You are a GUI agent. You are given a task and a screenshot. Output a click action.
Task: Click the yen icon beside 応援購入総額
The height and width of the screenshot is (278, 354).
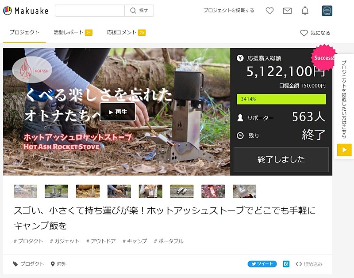240,58
